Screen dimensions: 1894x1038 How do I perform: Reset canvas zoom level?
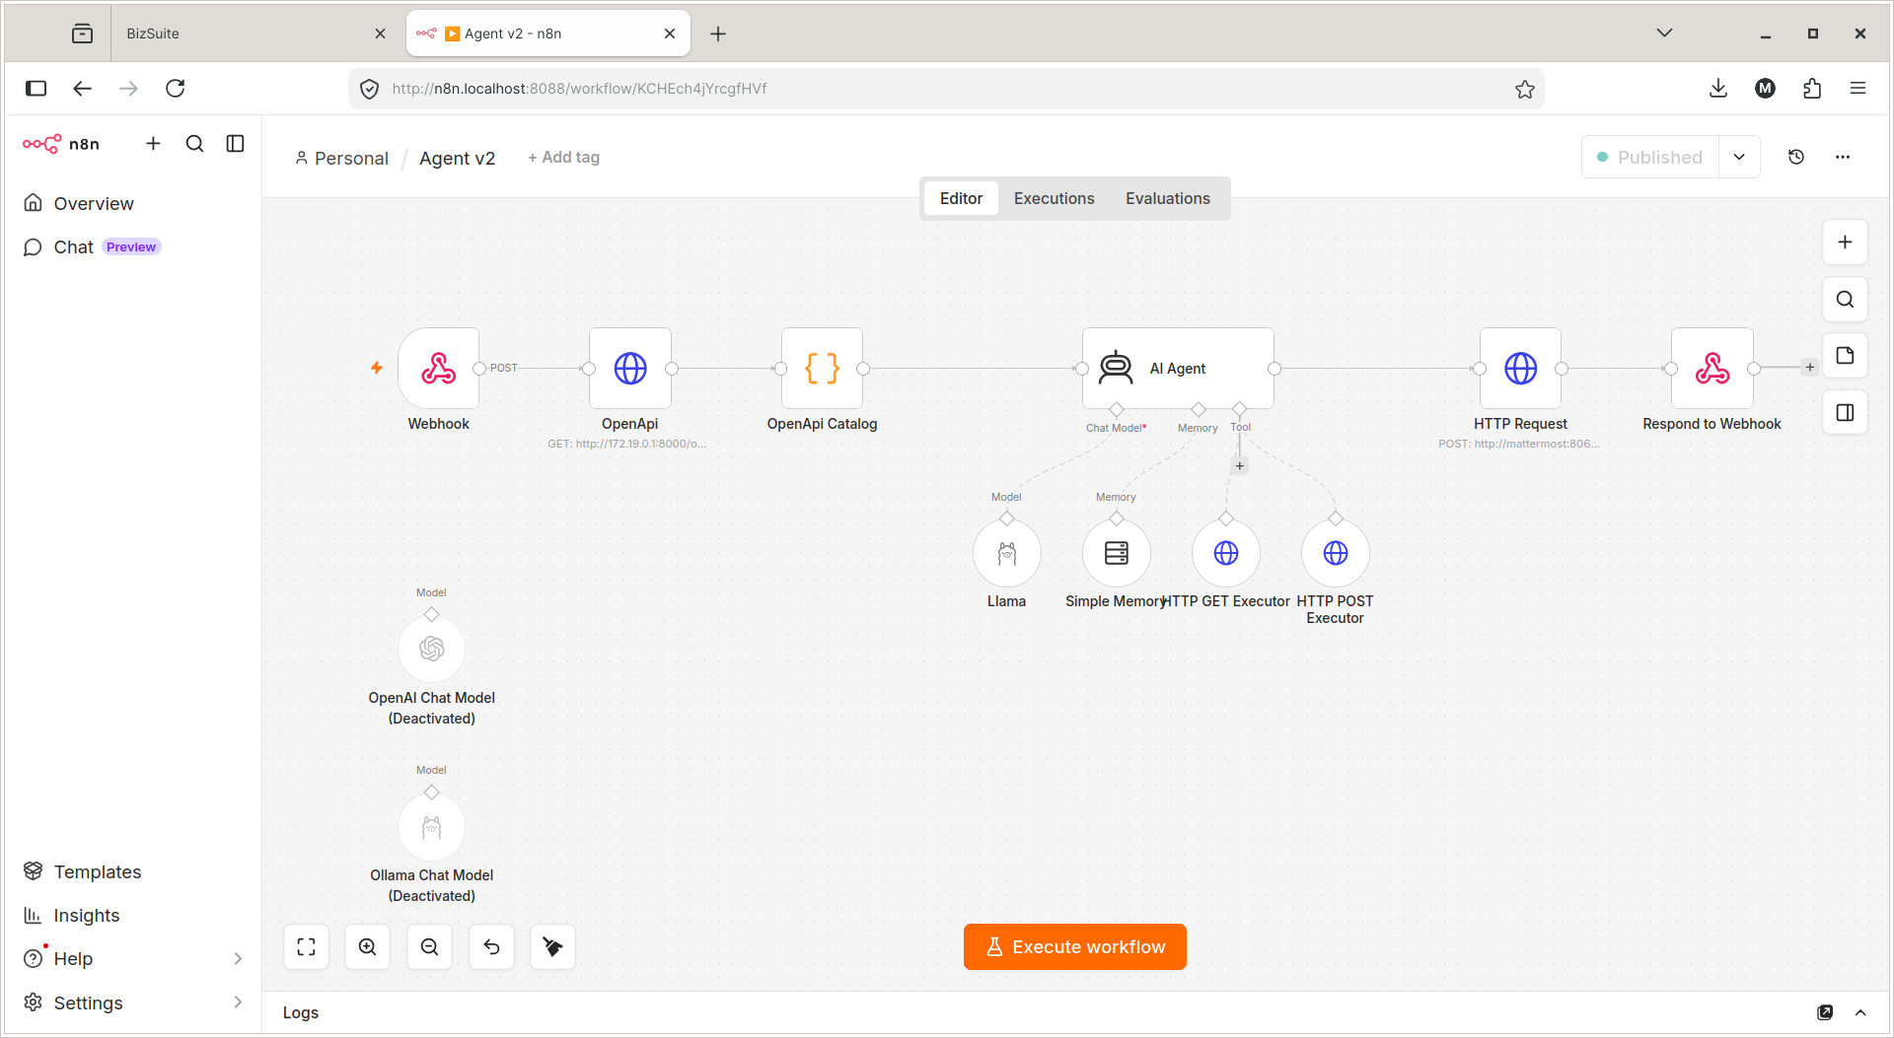point(491,947)
